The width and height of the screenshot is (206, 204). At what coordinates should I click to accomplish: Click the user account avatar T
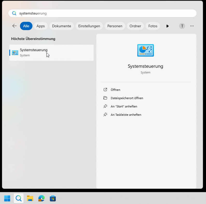coord(182,26)
